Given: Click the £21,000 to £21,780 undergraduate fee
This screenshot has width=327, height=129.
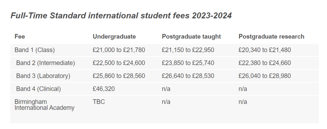Looking at the screenshot, I should (119, 50).
